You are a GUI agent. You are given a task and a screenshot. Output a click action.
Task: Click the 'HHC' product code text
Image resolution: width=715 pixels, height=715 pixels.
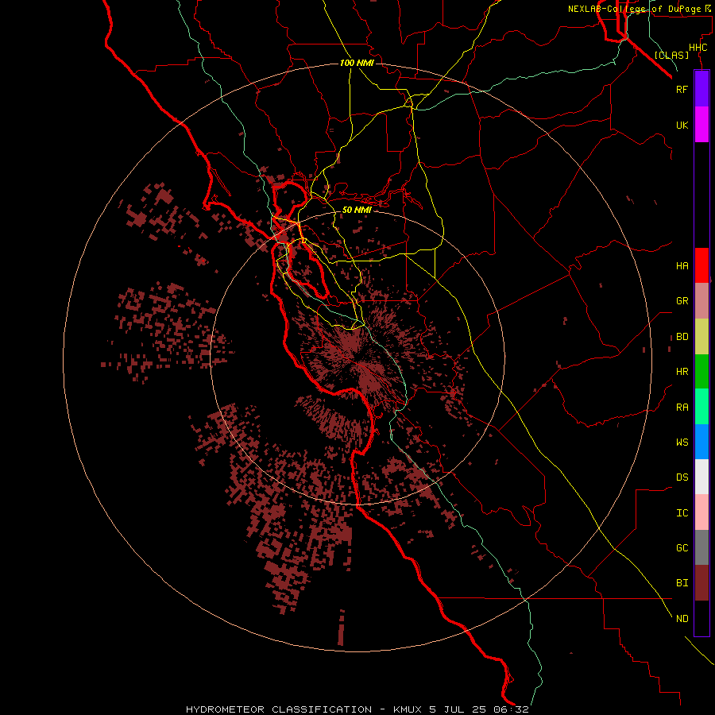[x=698, y=48]
